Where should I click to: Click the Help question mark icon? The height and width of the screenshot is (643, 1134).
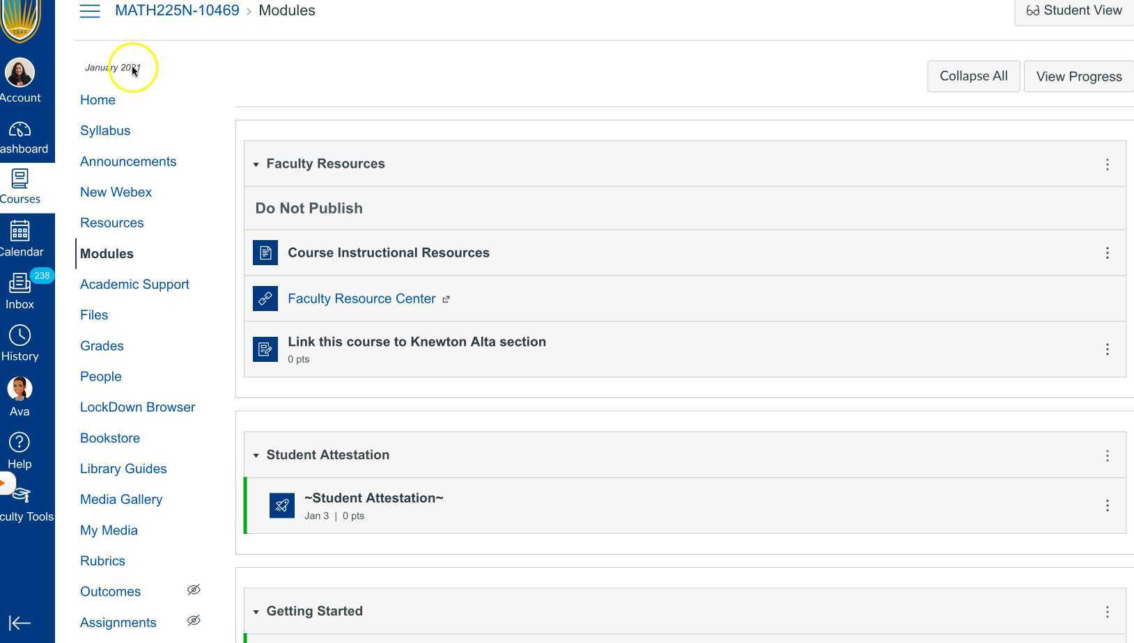20,443
